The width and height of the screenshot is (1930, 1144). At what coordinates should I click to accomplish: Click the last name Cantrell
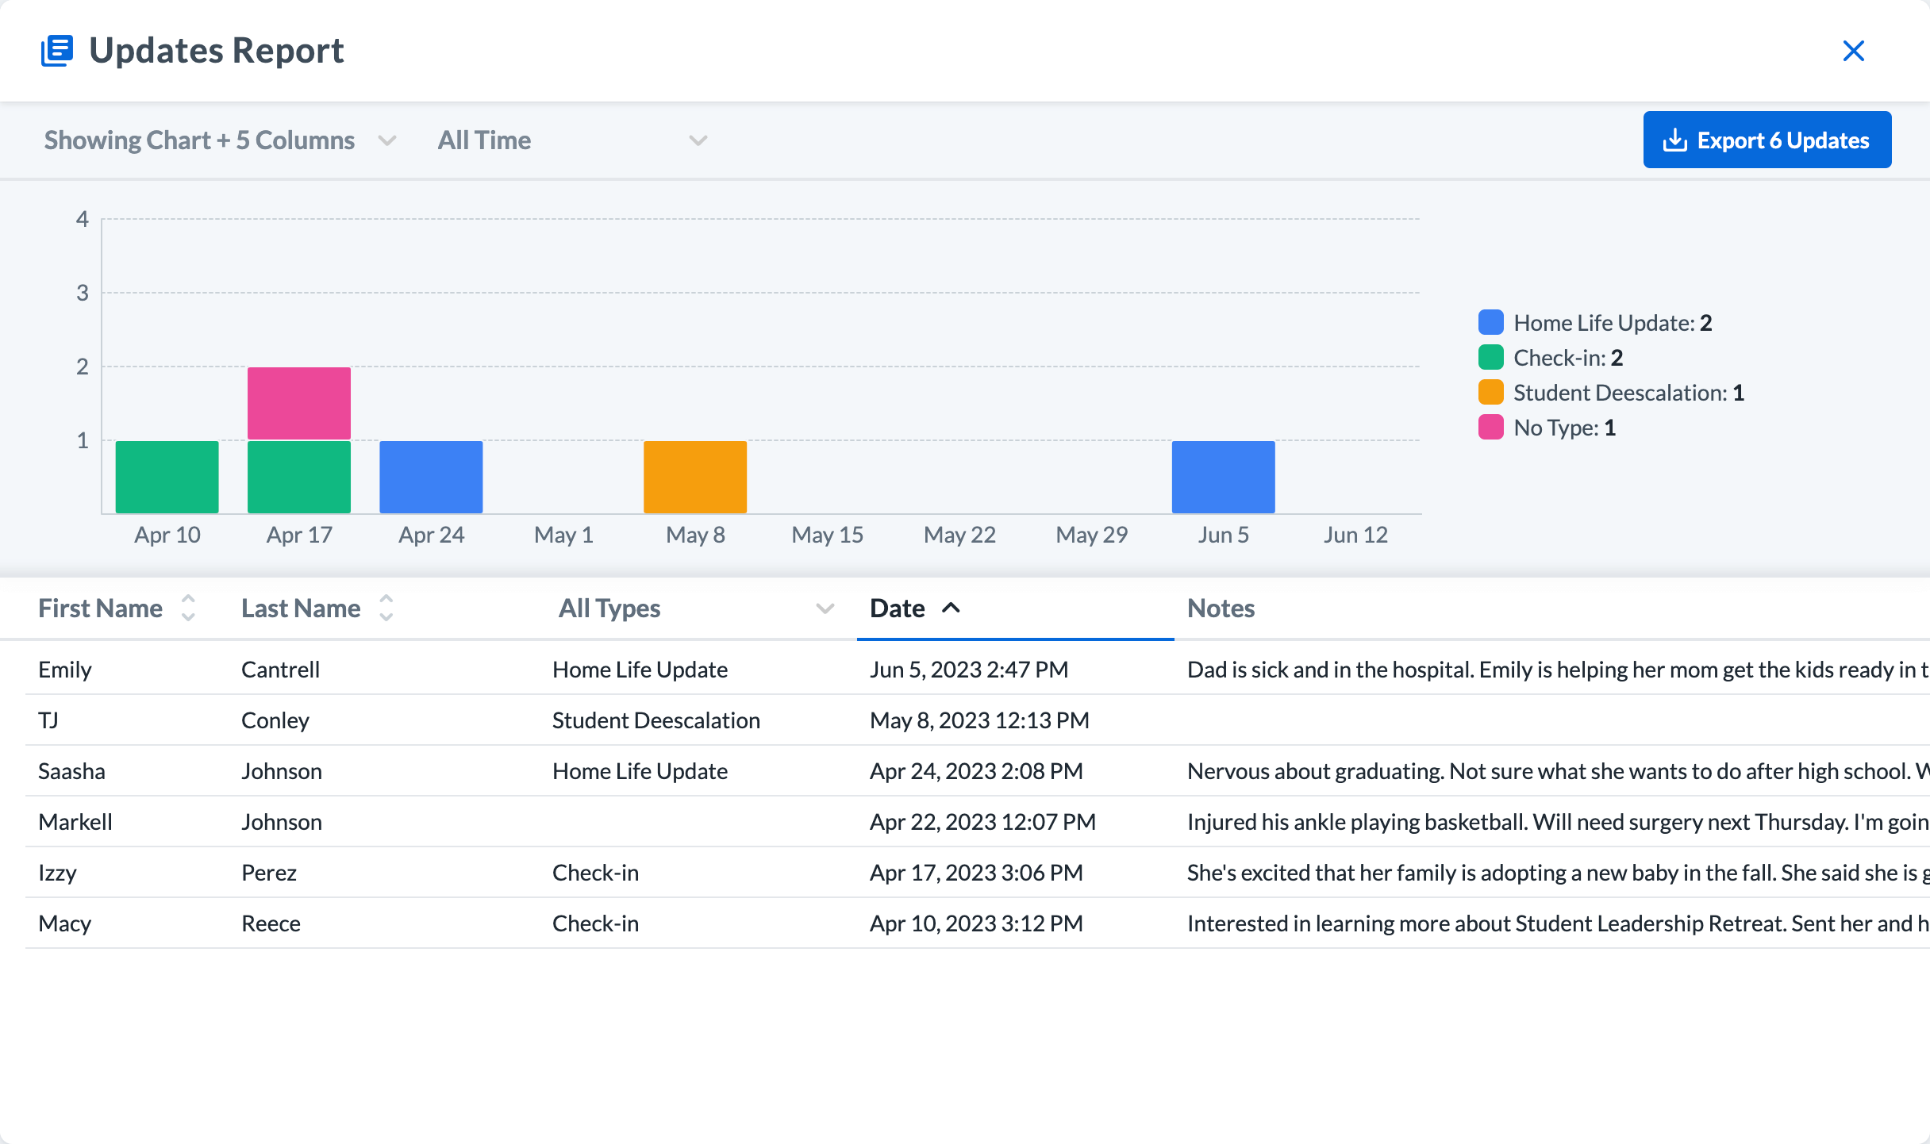click(280, 670)
